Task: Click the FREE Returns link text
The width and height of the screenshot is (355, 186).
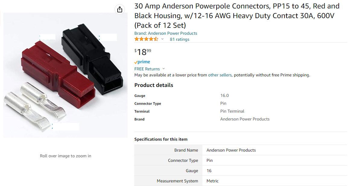Action: coord(147,69)
